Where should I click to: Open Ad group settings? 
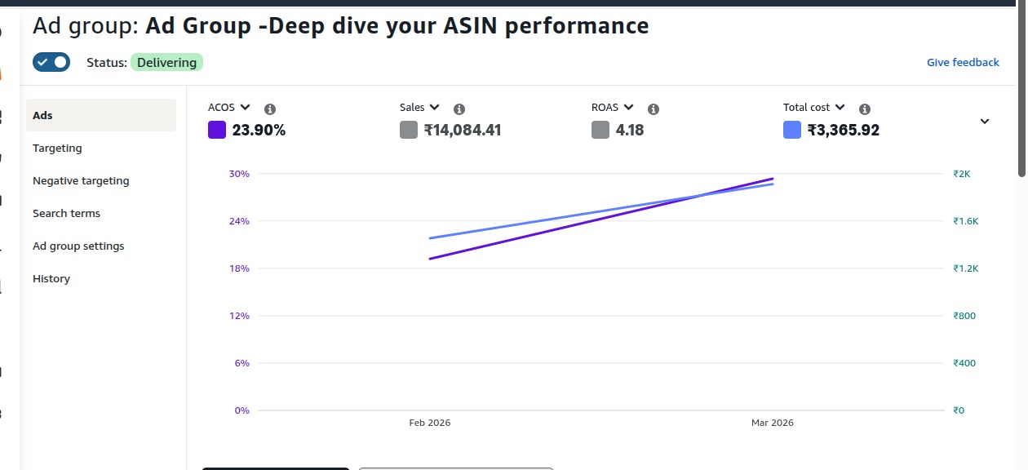(x=78, y=246)
